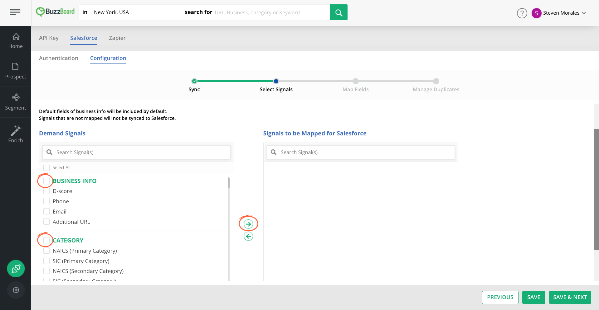Check the SIC (Primary Category) checkbox
599x310 pixels.
pyautogui.click(x=46, y=261)
